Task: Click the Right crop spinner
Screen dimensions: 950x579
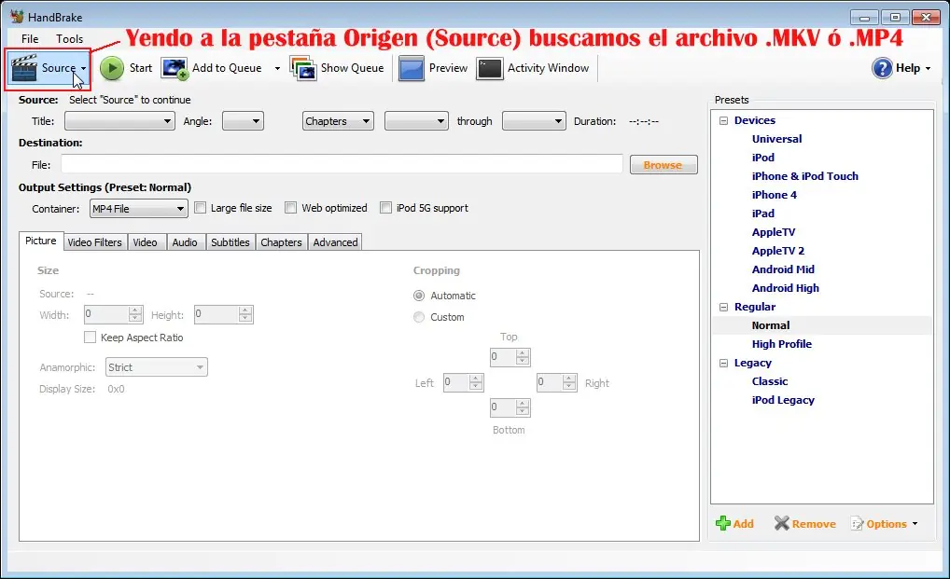Action: (557, 382)
